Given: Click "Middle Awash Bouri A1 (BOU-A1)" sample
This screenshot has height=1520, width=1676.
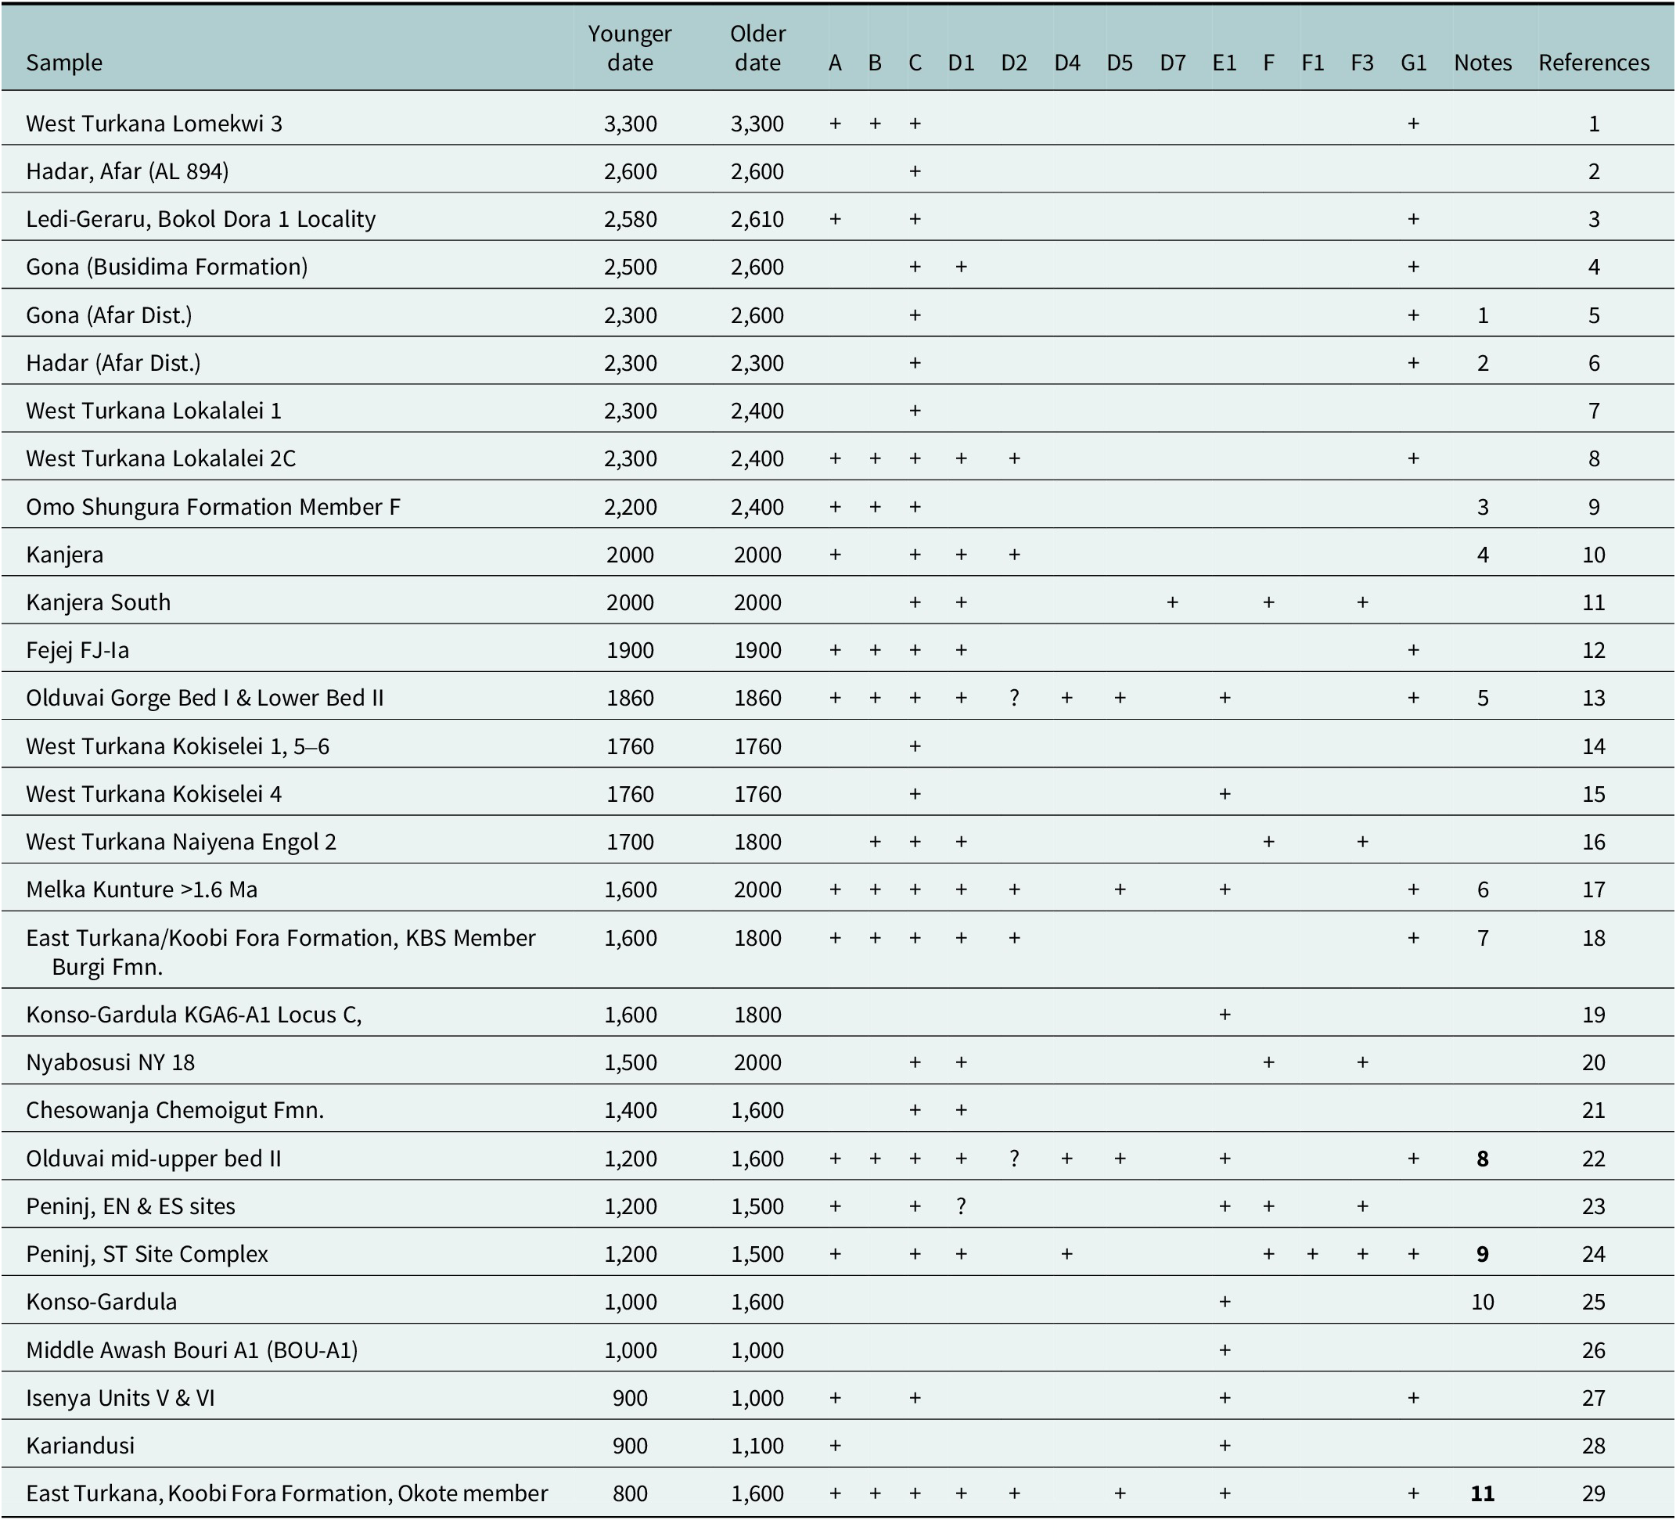Looking at the screenshot, I should (x=192, y=1350).
